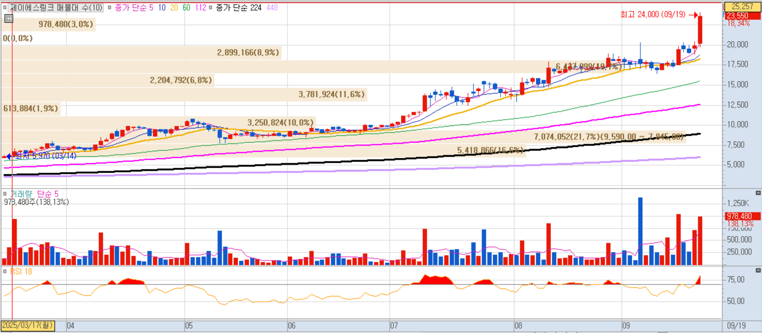Click the 613,884(1,9%) volume profile bar
This screenshot has width=762, height=333.
click(31, 109)
